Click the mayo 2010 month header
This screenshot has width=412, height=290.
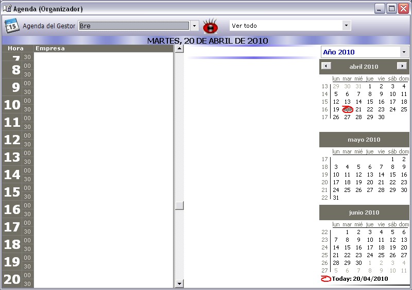[x=364, y=140]
